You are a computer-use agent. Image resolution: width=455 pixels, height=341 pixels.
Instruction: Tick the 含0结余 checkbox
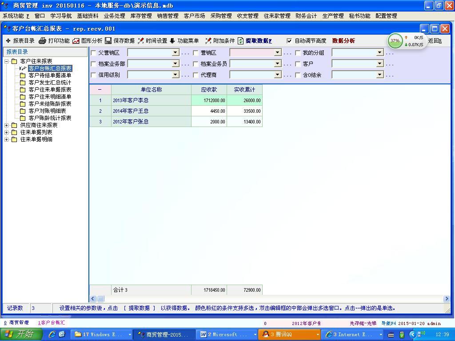pos(298,75)
